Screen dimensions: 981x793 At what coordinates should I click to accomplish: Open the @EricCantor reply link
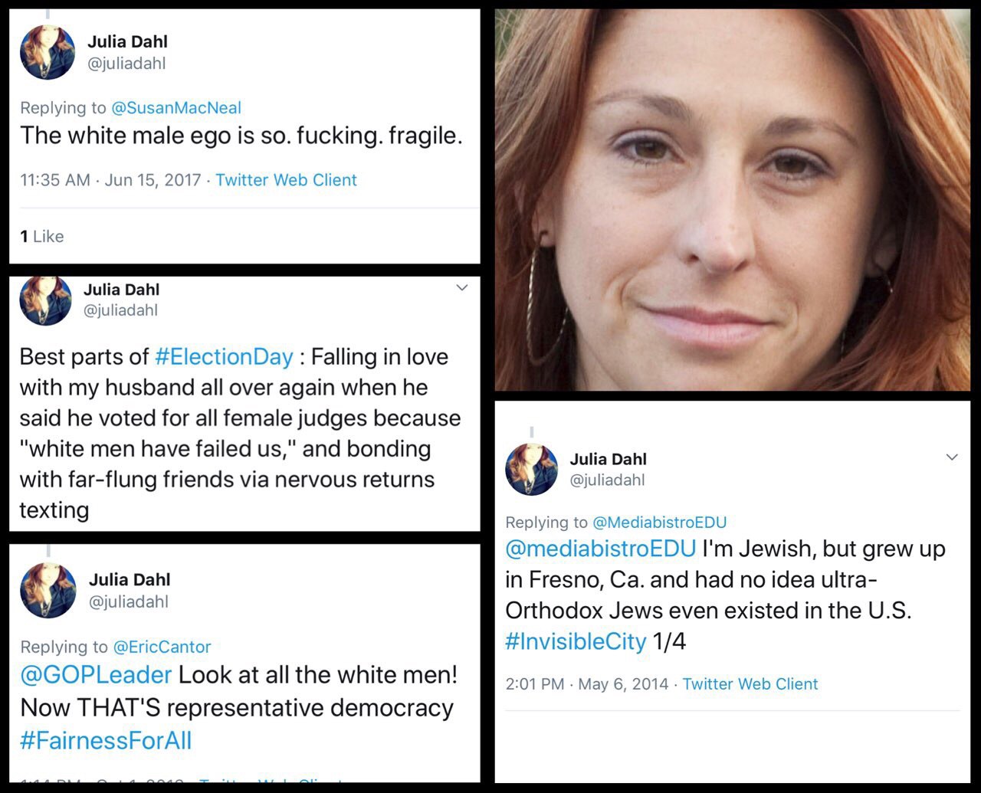[162, 647]
